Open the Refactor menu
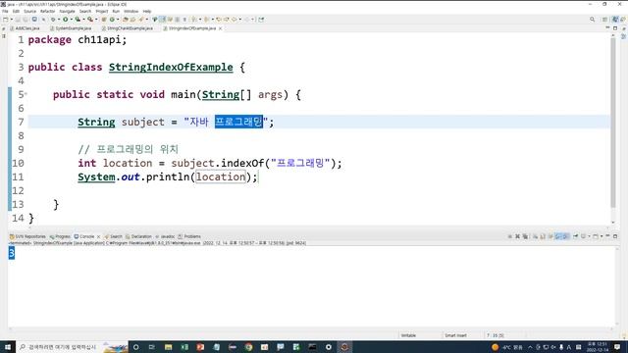 (47, 11)
